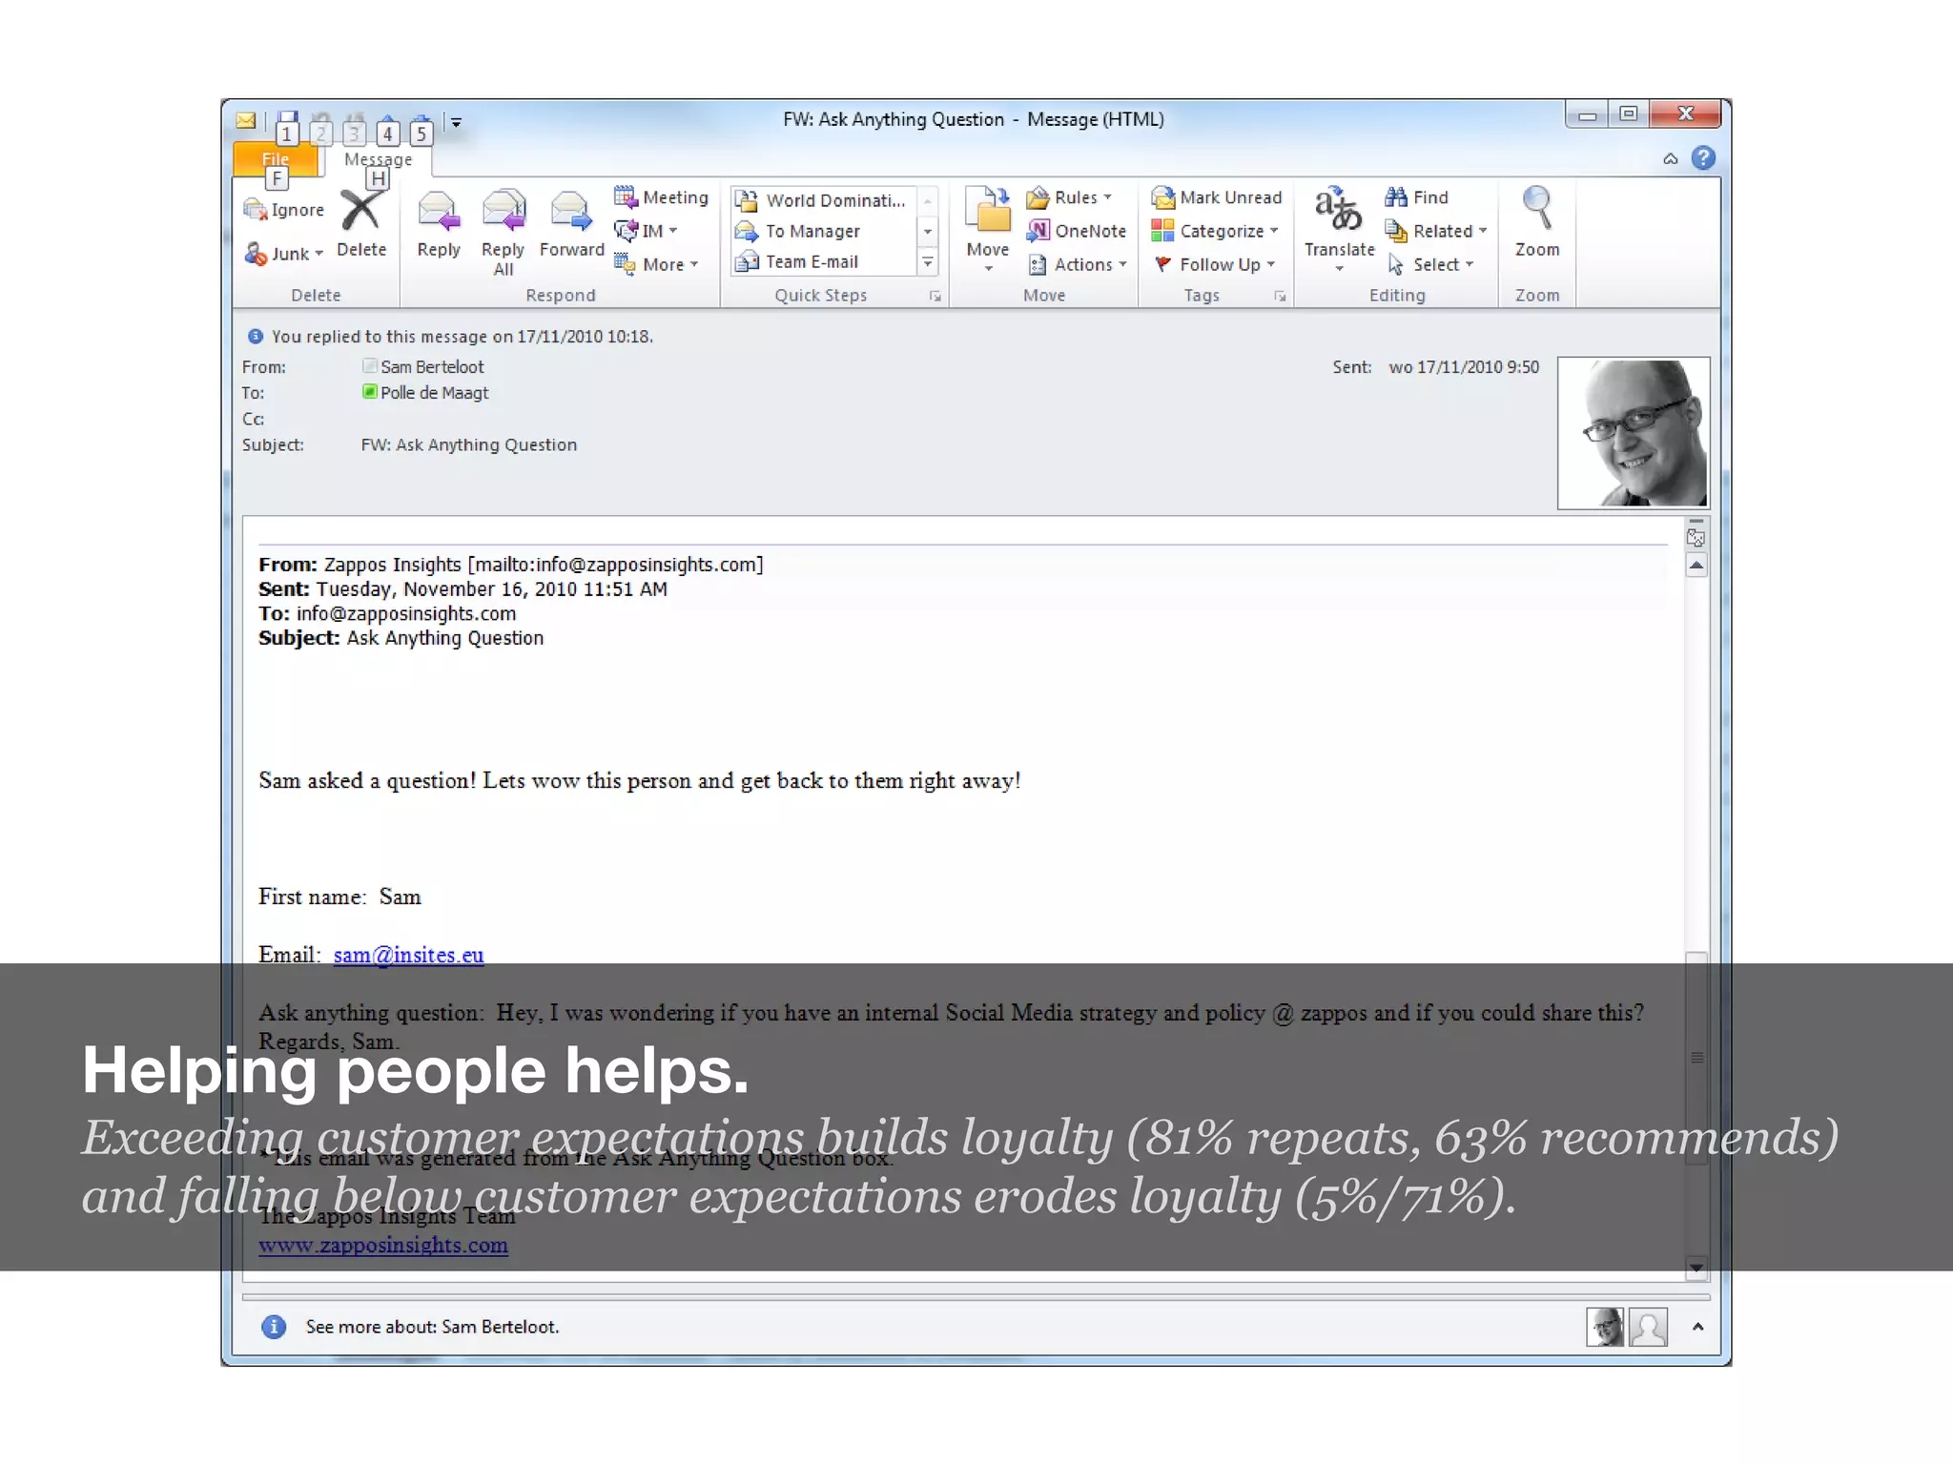Viewport: 1953px width, 1465px height.
Task: Click the Reply button
Action: 439,225
